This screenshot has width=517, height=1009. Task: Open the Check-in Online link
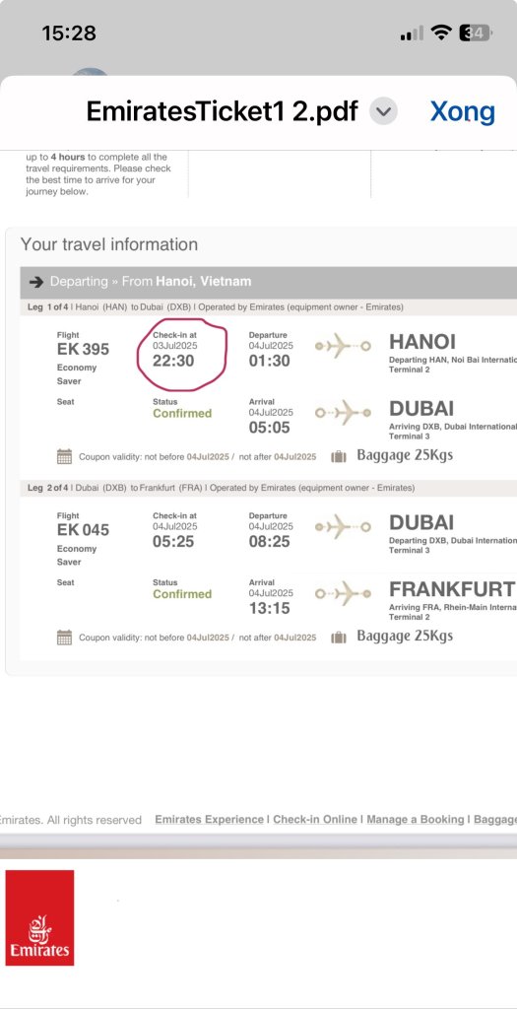pyautogui.click(x=315, y=819)
